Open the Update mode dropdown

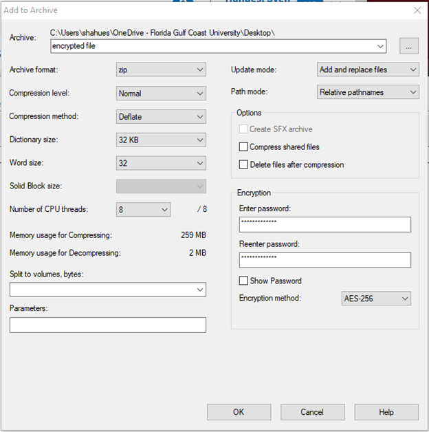pyautogui.click(x=368, y=69)
